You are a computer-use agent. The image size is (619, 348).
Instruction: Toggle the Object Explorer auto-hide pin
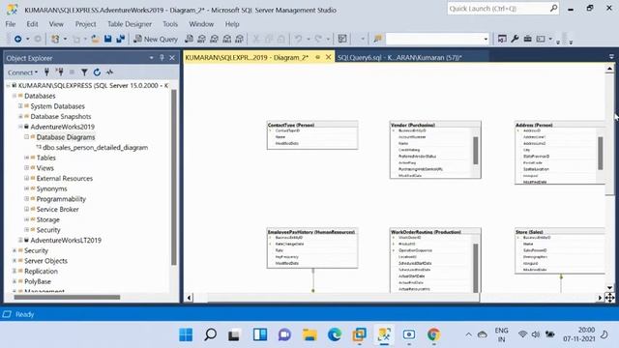click(162, 58)
